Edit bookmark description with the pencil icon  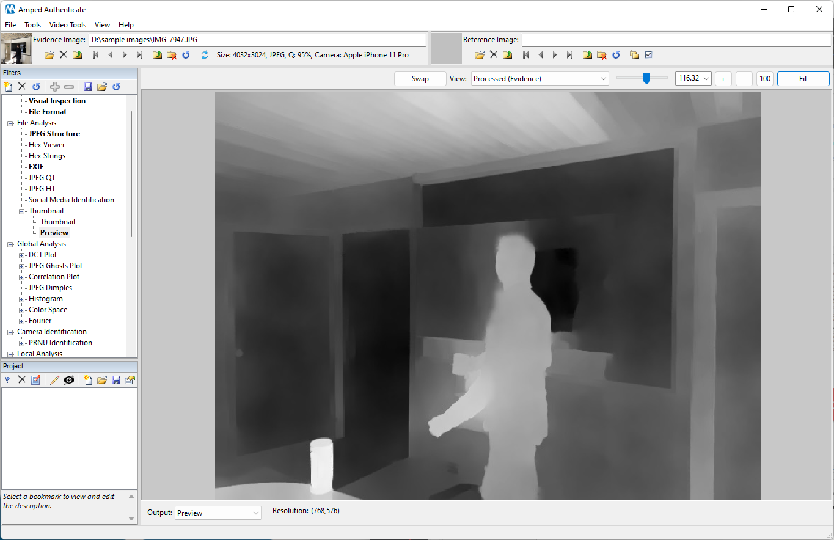click(x=54, y=379)
